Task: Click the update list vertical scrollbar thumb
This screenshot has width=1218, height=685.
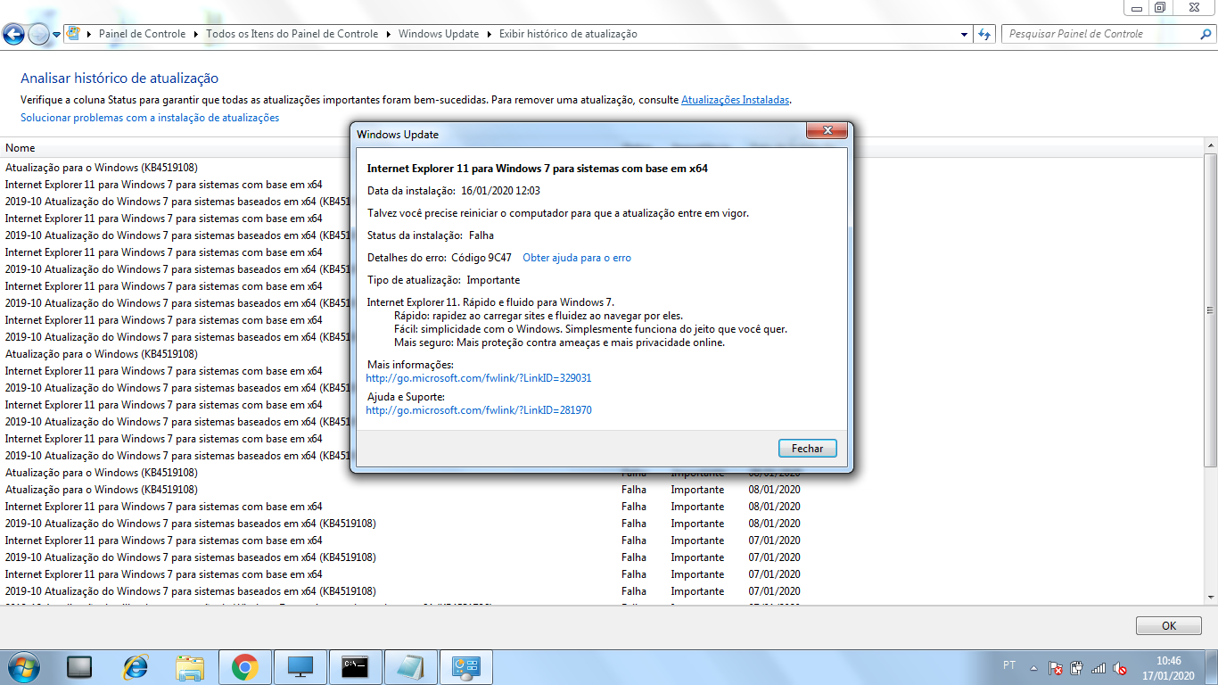Action: click(1210, 310)
